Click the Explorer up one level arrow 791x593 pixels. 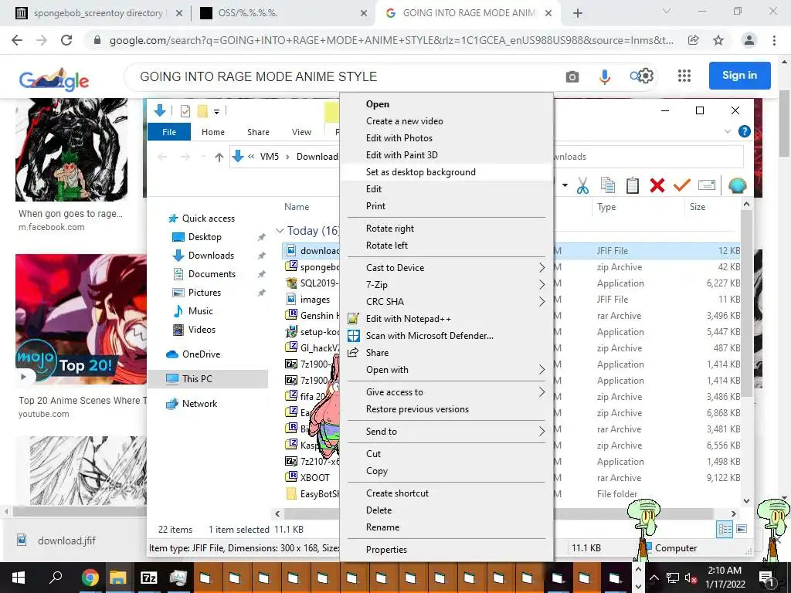click(219, 157)
